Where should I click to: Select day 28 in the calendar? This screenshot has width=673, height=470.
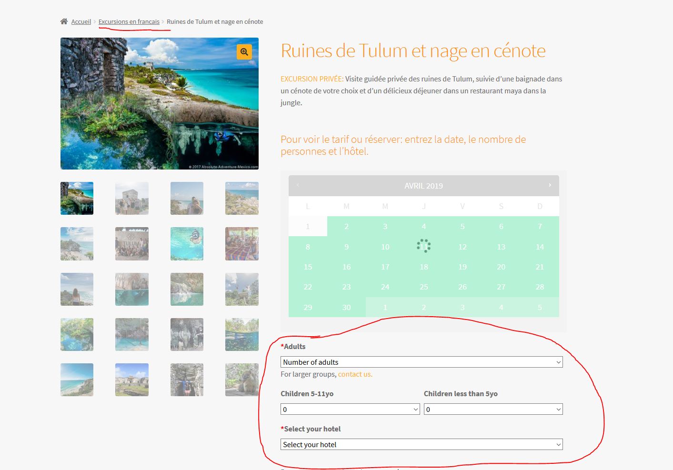(540, 287)
